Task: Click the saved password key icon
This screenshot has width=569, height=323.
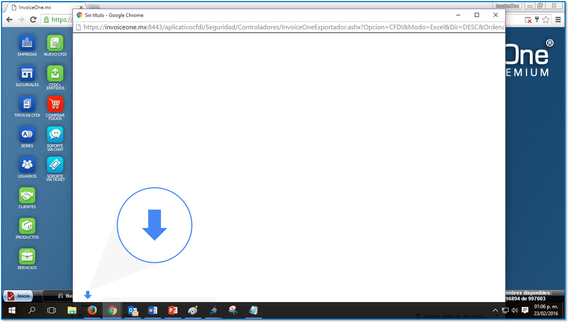Action: [x=537, y=20]
